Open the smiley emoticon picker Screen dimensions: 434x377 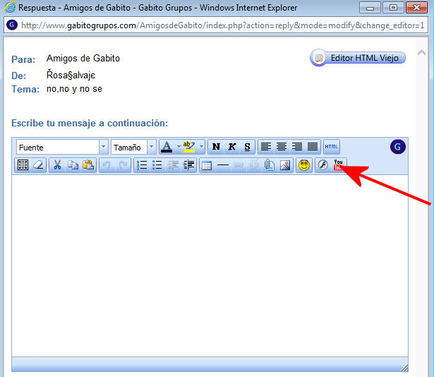(x=304, y=165)
